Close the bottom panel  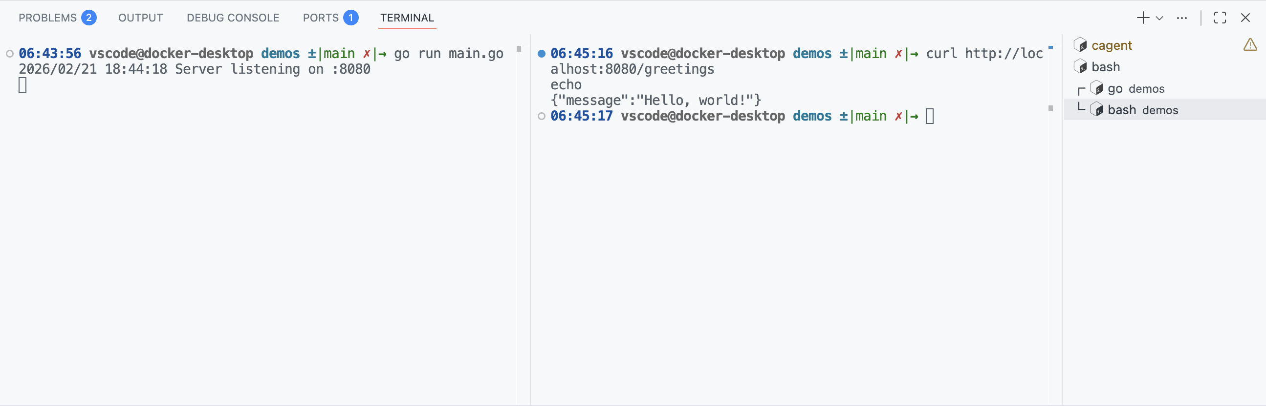coord(1245,18)
